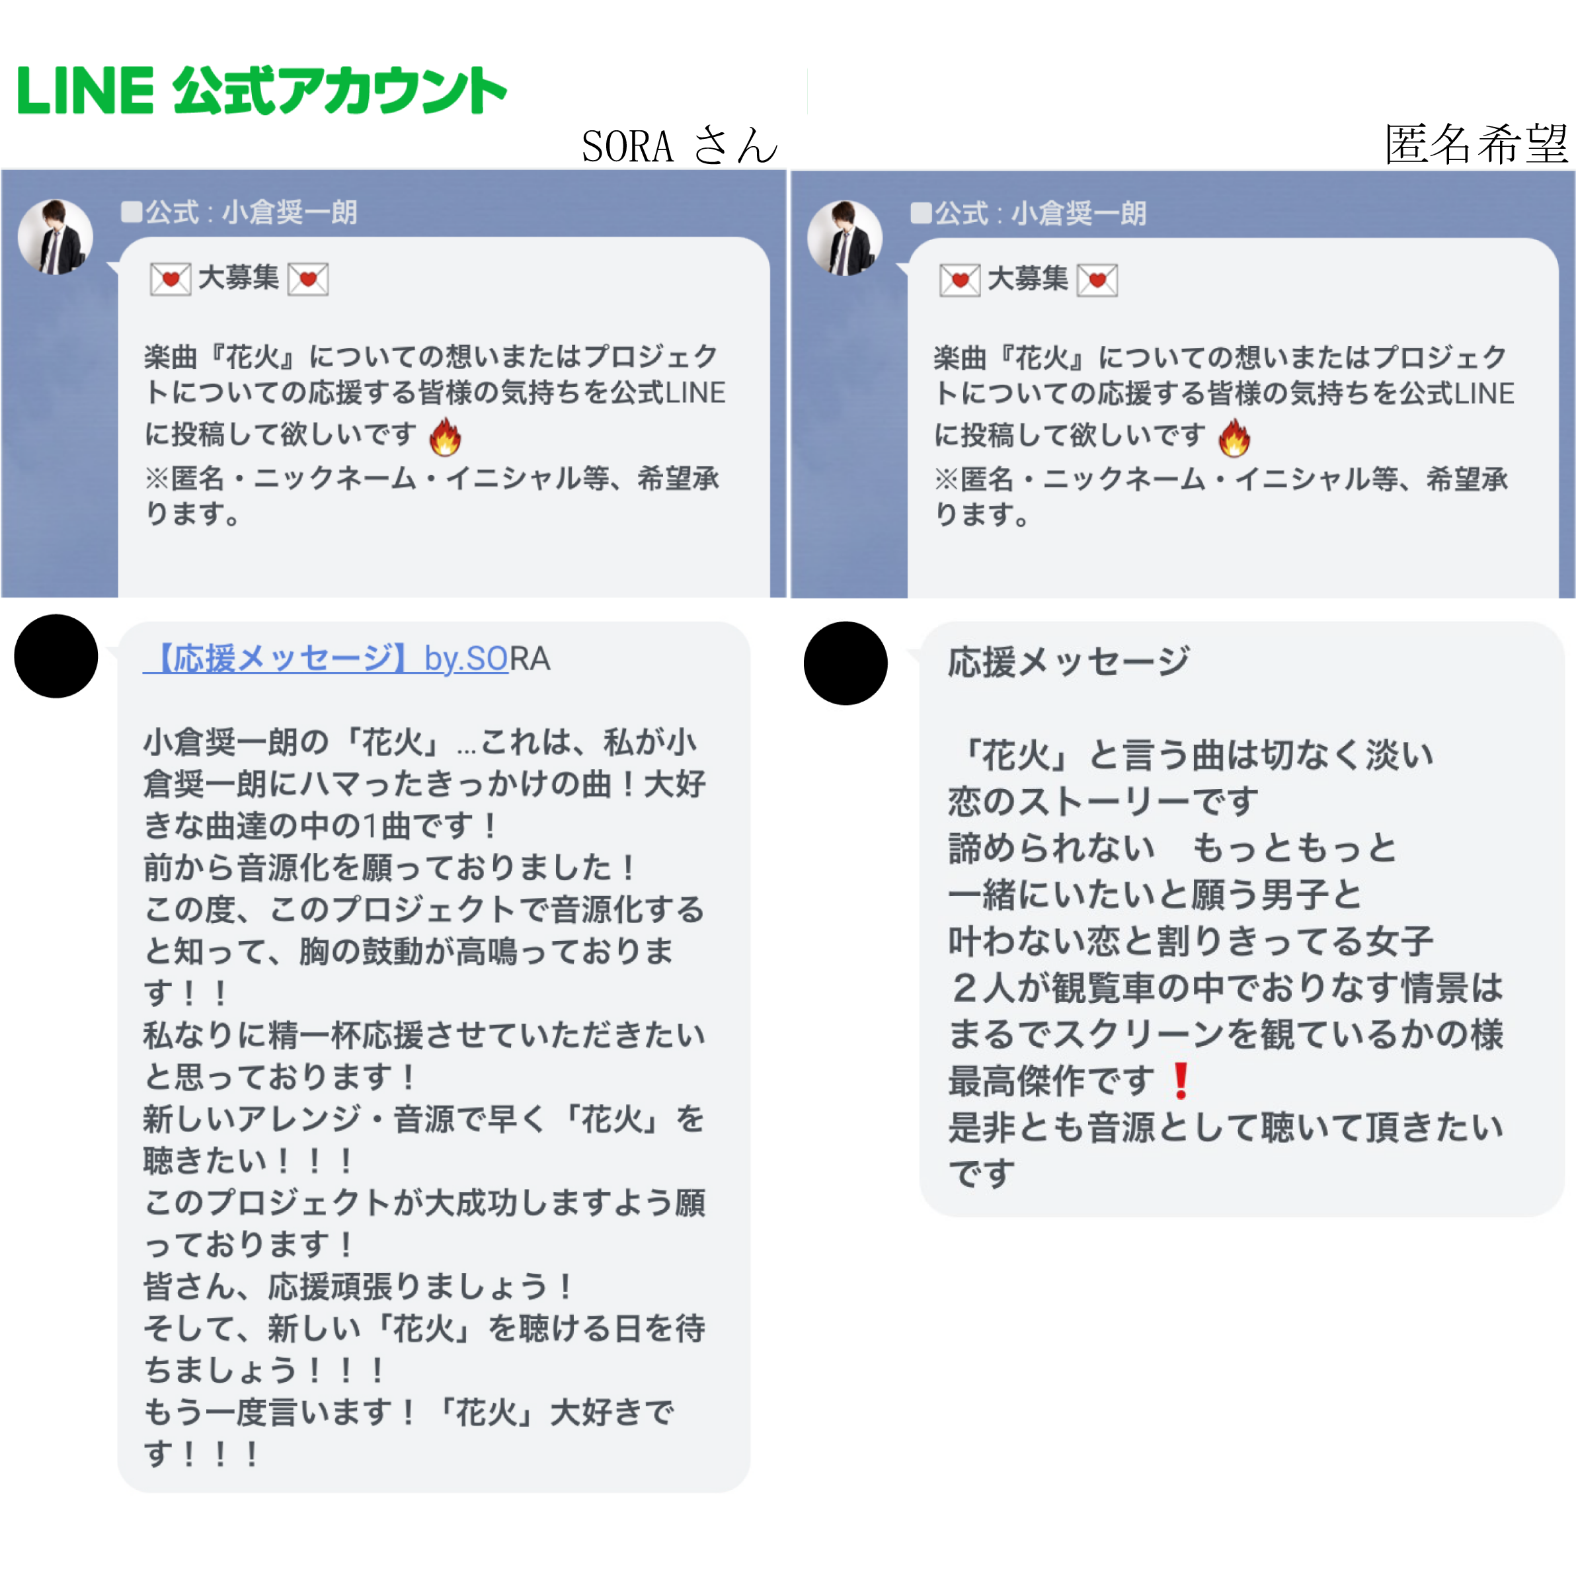
Task: Open the 【応援メッセージ】by.SORA link
Action: 346,659
